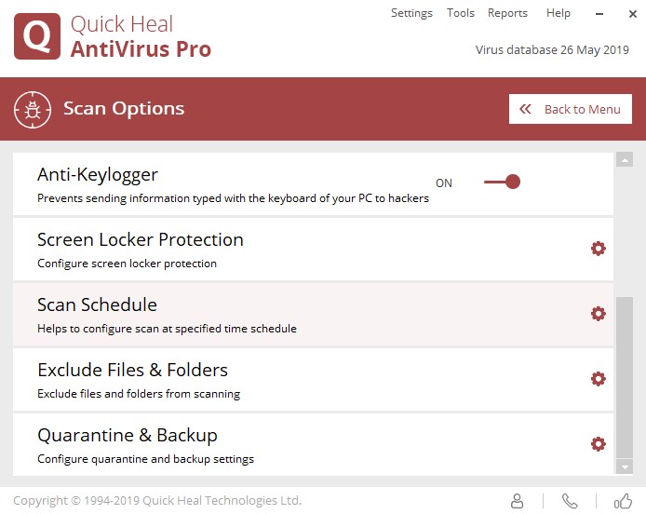The height and width of the screenshot is (514, 646).
Task: Turn off the Anti-Keylogger switch
Action: [x=503, y=182]
